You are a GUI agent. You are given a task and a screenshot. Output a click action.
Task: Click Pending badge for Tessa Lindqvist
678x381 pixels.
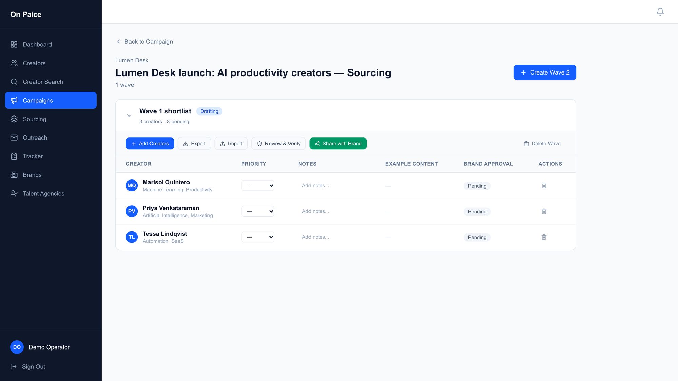tap(477, 237)
